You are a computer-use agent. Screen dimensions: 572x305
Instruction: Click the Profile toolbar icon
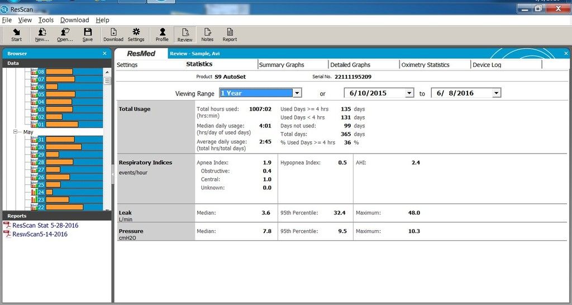(x=162, y=35)
